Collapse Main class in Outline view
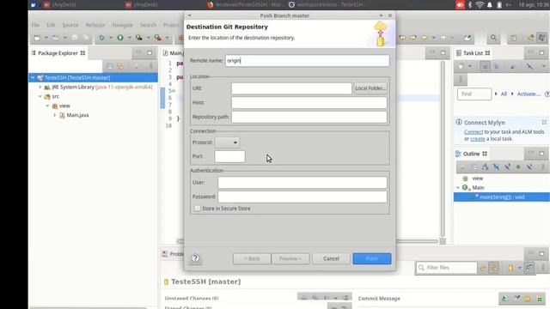Viewport: 550px width, 309px height. (458, 188)
